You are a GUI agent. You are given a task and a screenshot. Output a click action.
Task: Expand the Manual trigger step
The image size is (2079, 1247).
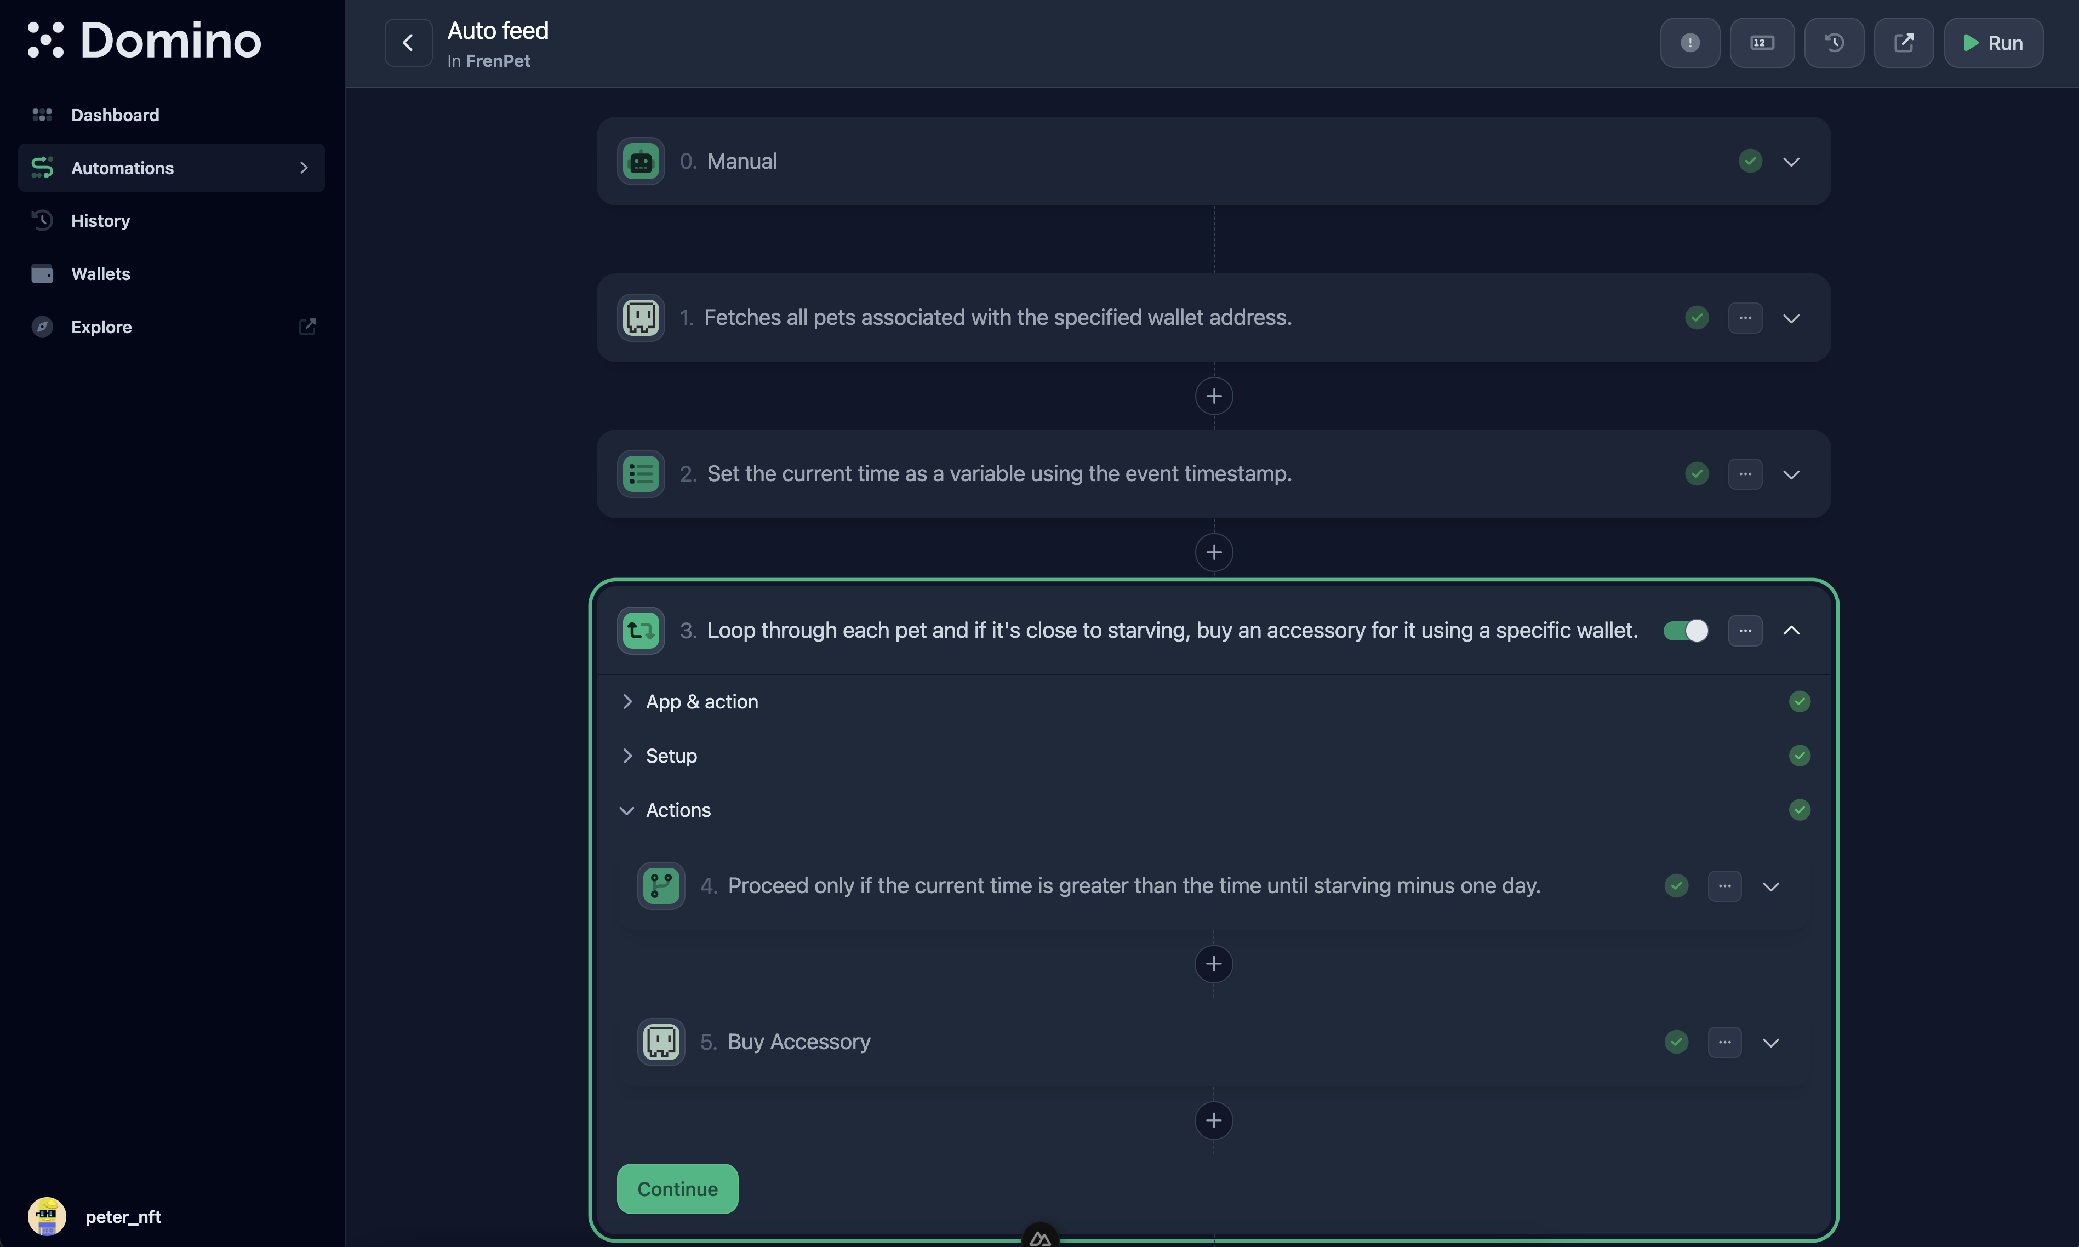(x=1792, y=161)
